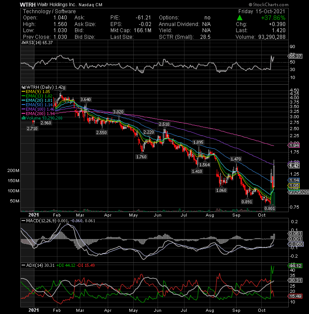The image size is (309, 314).
Task: Click the header Volume value 93,290,288
Action: tap(272, 37)
